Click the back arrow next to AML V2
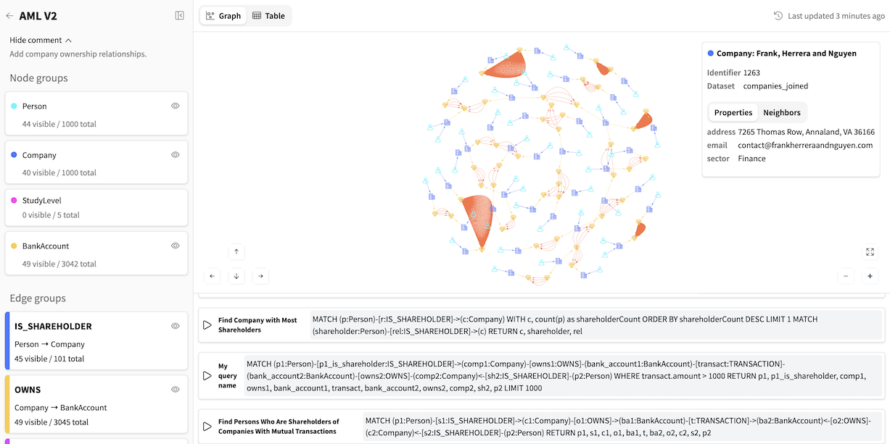Screen dimensions: 890x444 coord(8,15)
